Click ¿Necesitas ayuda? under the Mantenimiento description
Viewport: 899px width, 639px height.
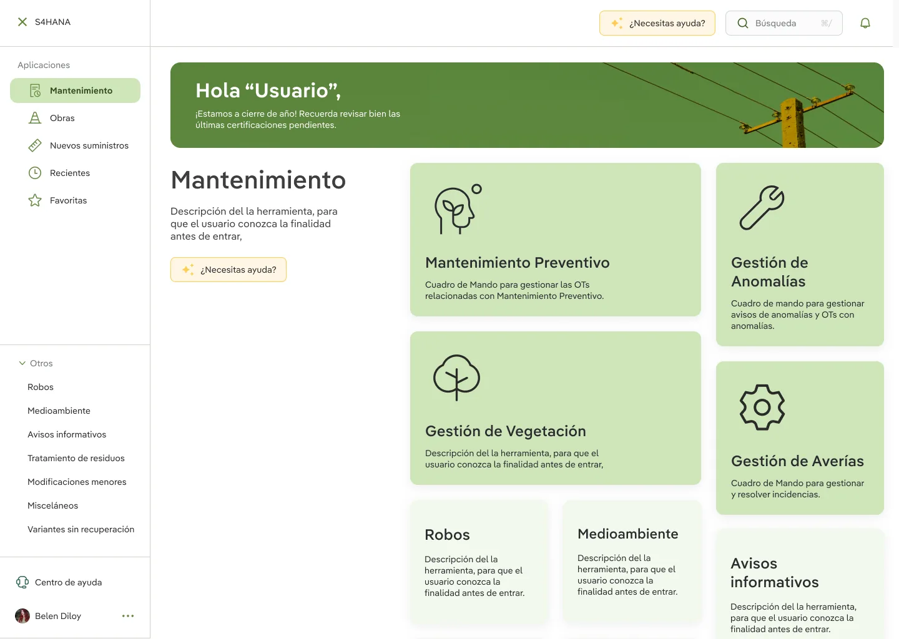point(228,270)
